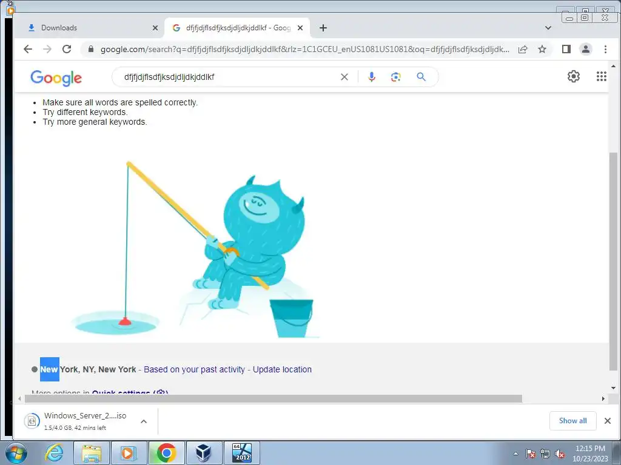Open the Google apps grid

tap(602, 76)
